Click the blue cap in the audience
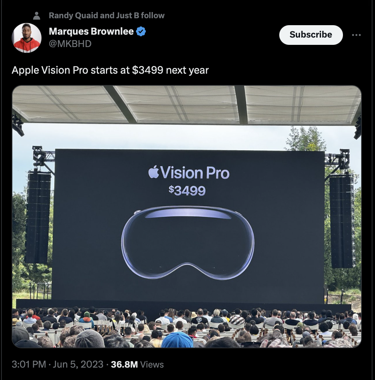 (x=177, y=340)
